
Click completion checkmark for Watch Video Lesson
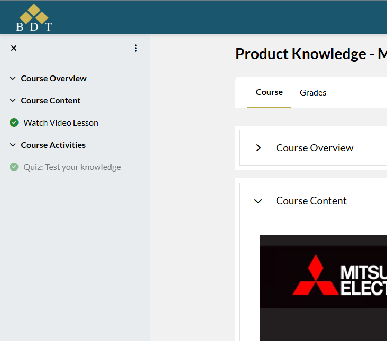pyautogui.click(x=14, y=122)
